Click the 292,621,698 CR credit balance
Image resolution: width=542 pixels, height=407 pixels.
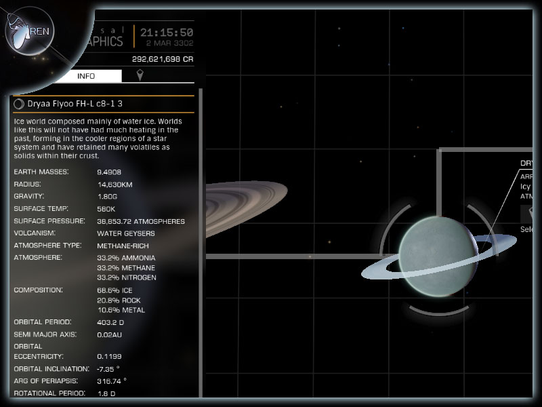tap(163, 59)
